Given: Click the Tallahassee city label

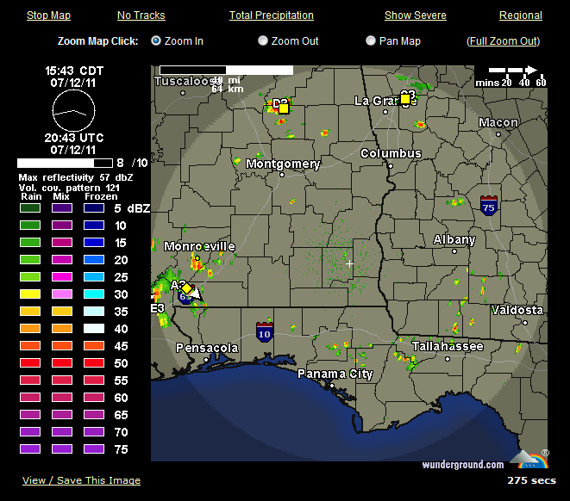Looking at the screenshot, I should [448, 346].
